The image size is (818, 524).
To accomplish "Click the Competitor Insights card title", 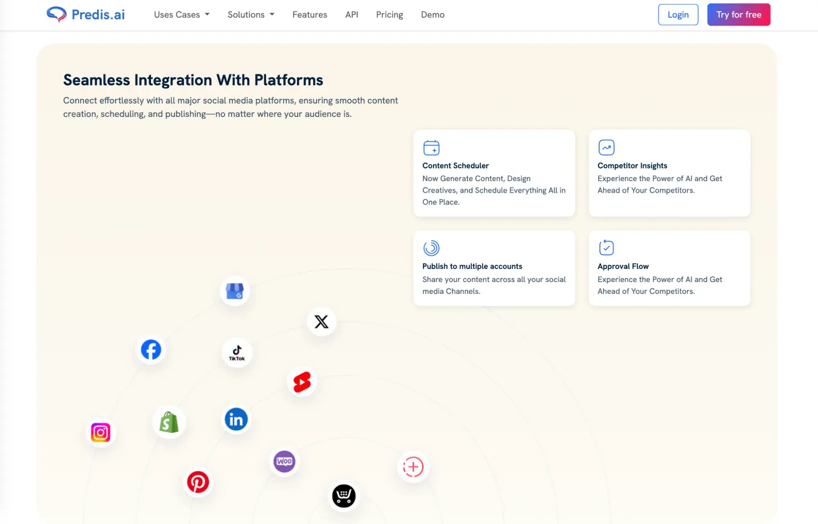I will (x=632, y=166).
